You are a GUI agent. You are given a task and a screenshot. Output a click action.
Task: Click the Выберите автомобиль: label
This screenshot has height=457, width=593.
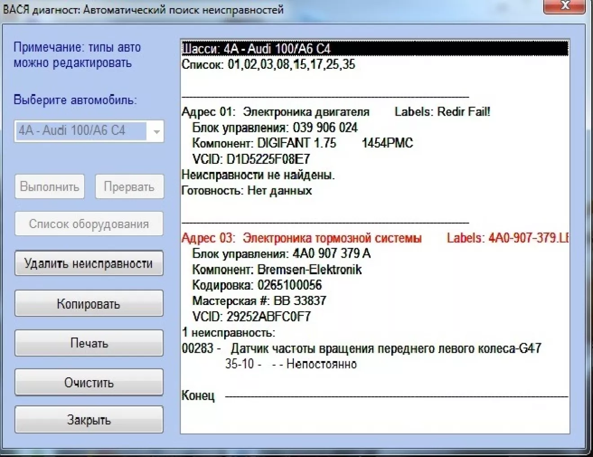click(75, 99)
